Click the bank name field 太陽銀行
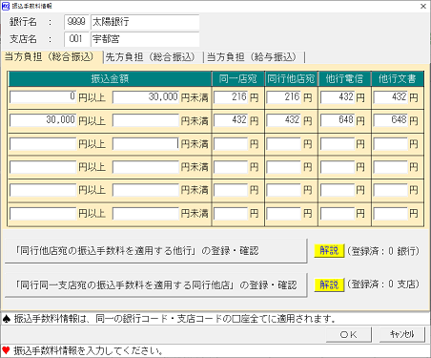 145,22
